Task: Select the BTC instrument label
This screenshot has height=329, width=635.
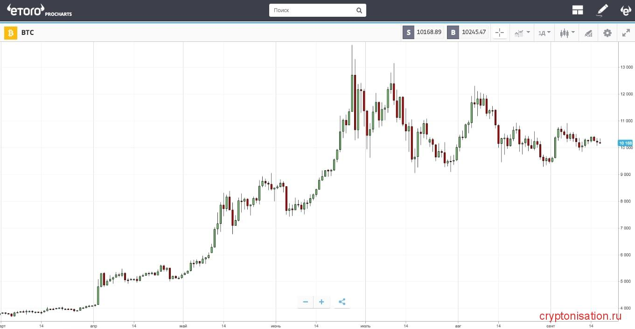Action: point(28,33)
